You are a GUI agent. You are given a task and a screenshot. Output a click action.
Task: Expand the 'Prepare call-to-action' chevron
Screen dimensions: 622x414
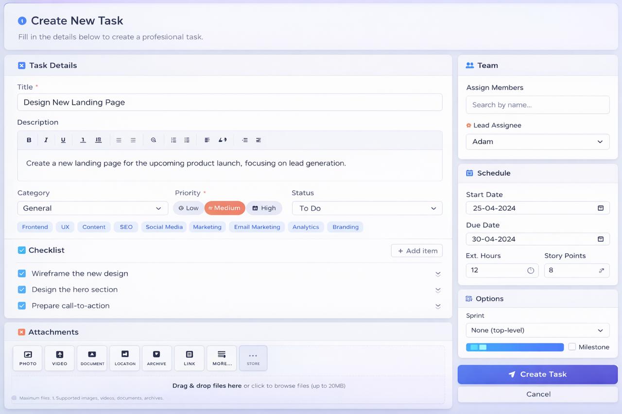point(438,306)
